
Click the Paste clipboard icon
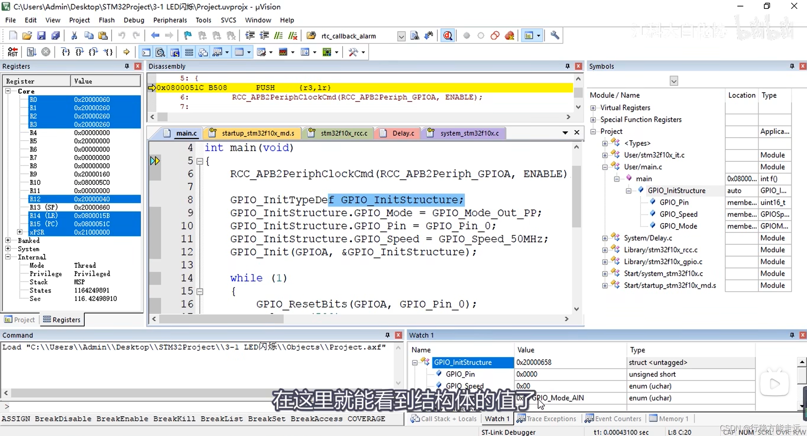pos(103,36)
